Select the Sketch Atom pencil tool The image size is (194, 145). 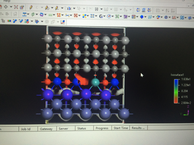pos(31,7)
